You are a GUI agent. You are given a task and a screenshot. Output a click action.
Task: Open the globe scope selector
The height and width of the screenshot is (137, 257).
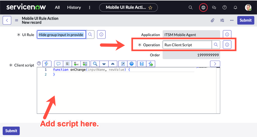click(203, 7)
